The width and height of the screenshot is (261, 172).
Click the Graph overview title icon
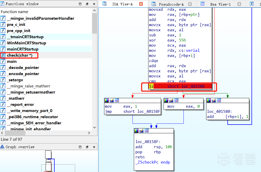tap(2, 147)
